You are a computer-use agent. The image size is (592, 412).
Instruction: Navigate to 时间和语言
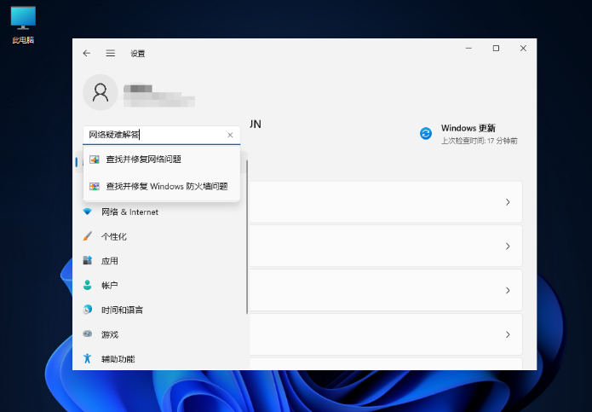(x=122, y=310)
